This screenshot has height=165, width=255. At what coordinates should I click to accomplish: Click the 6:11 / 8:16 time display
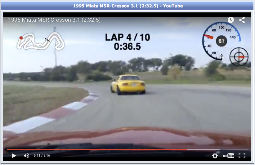point(42,156)
